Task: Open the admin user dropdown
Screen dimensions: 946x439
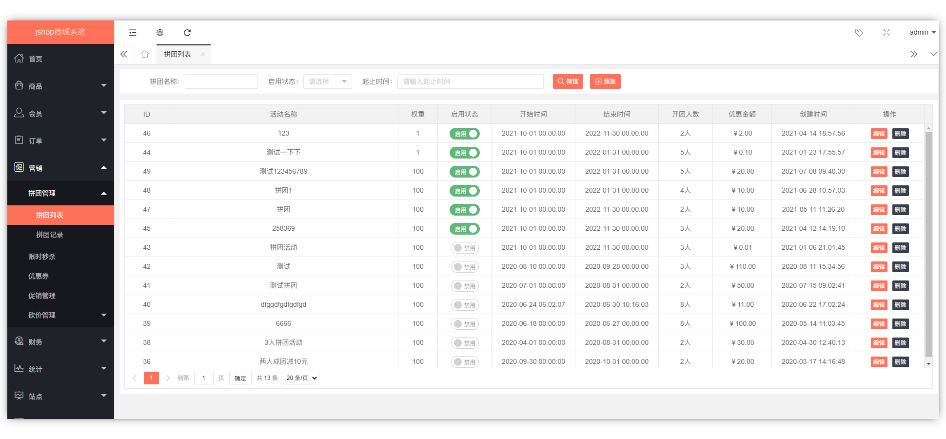Action: pyautogui.click(x=923, y=33)
